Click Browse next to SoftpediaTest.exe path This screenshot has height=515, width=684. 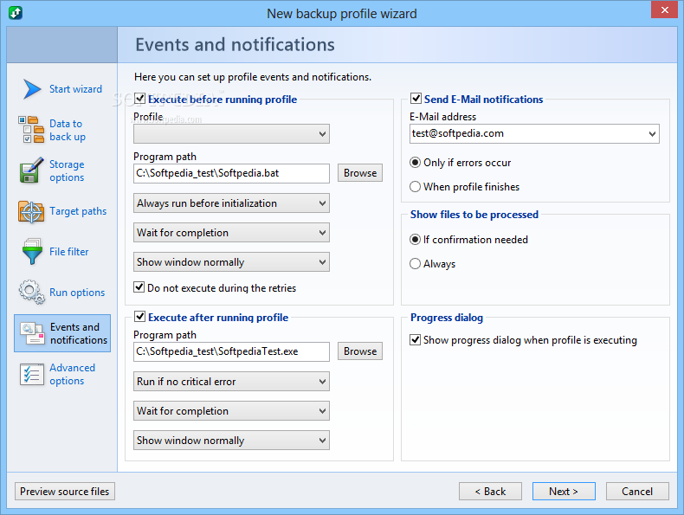360,351
